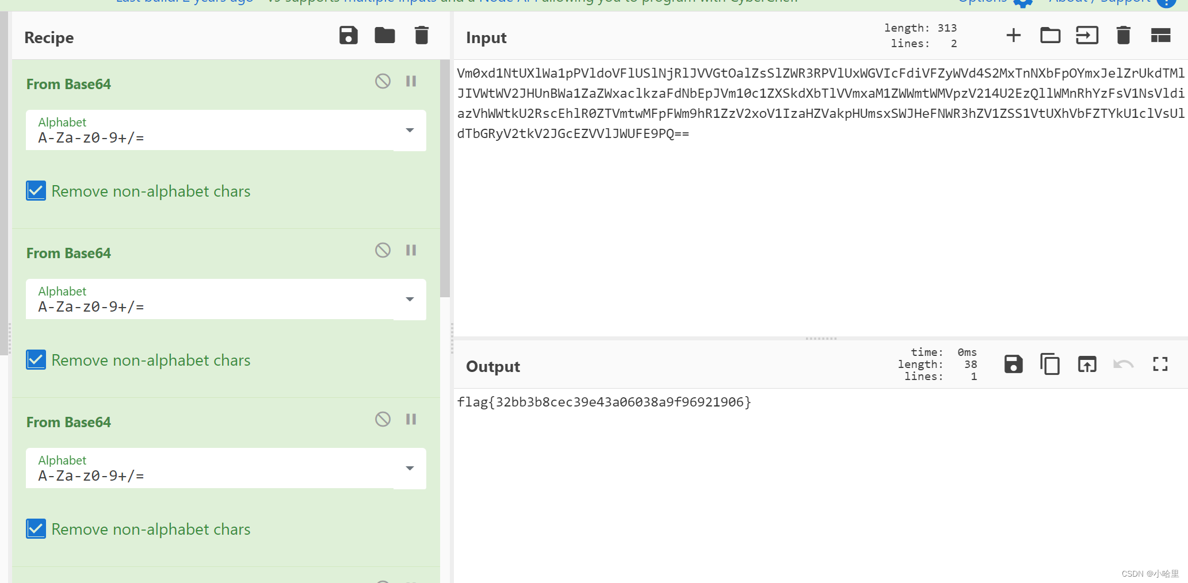Copy raw output to clipboard icon
Screen dimensions: 1188x583
pyautogui.click(x=1051, y=365)
